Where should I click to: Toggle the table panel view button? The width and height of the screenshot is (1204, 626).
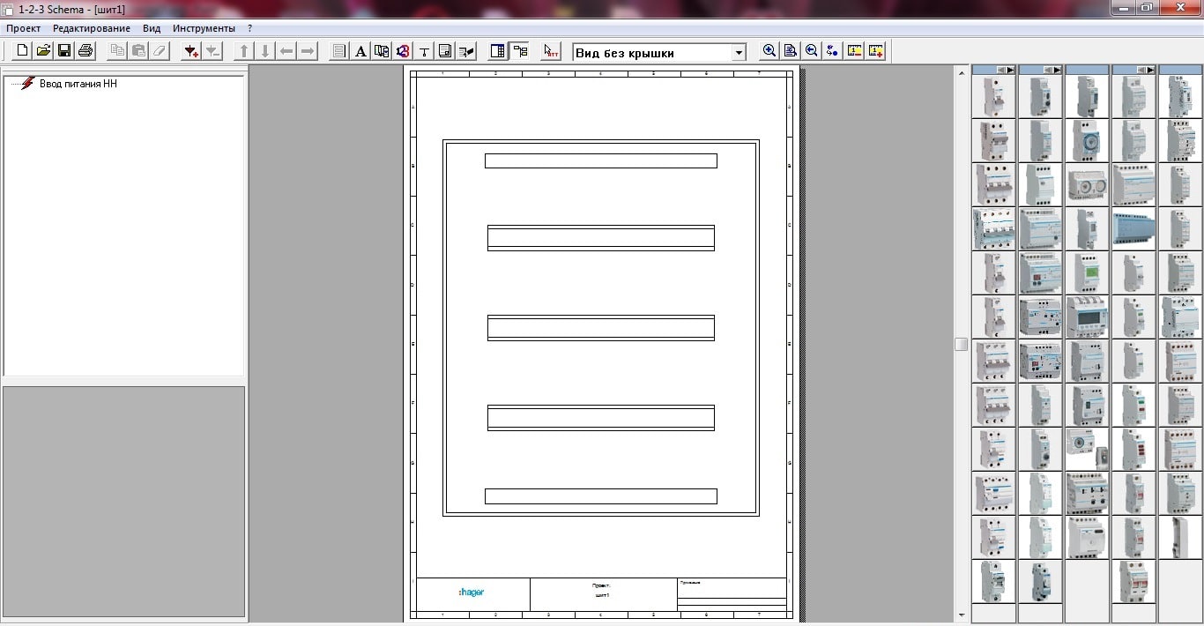tap(498, 51)
